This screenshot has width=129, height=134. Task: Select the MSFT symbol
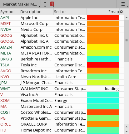5,24
